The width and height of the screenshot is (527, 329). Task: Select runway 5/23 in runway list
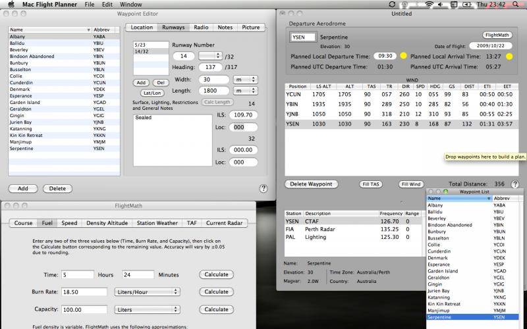point(151,45)
